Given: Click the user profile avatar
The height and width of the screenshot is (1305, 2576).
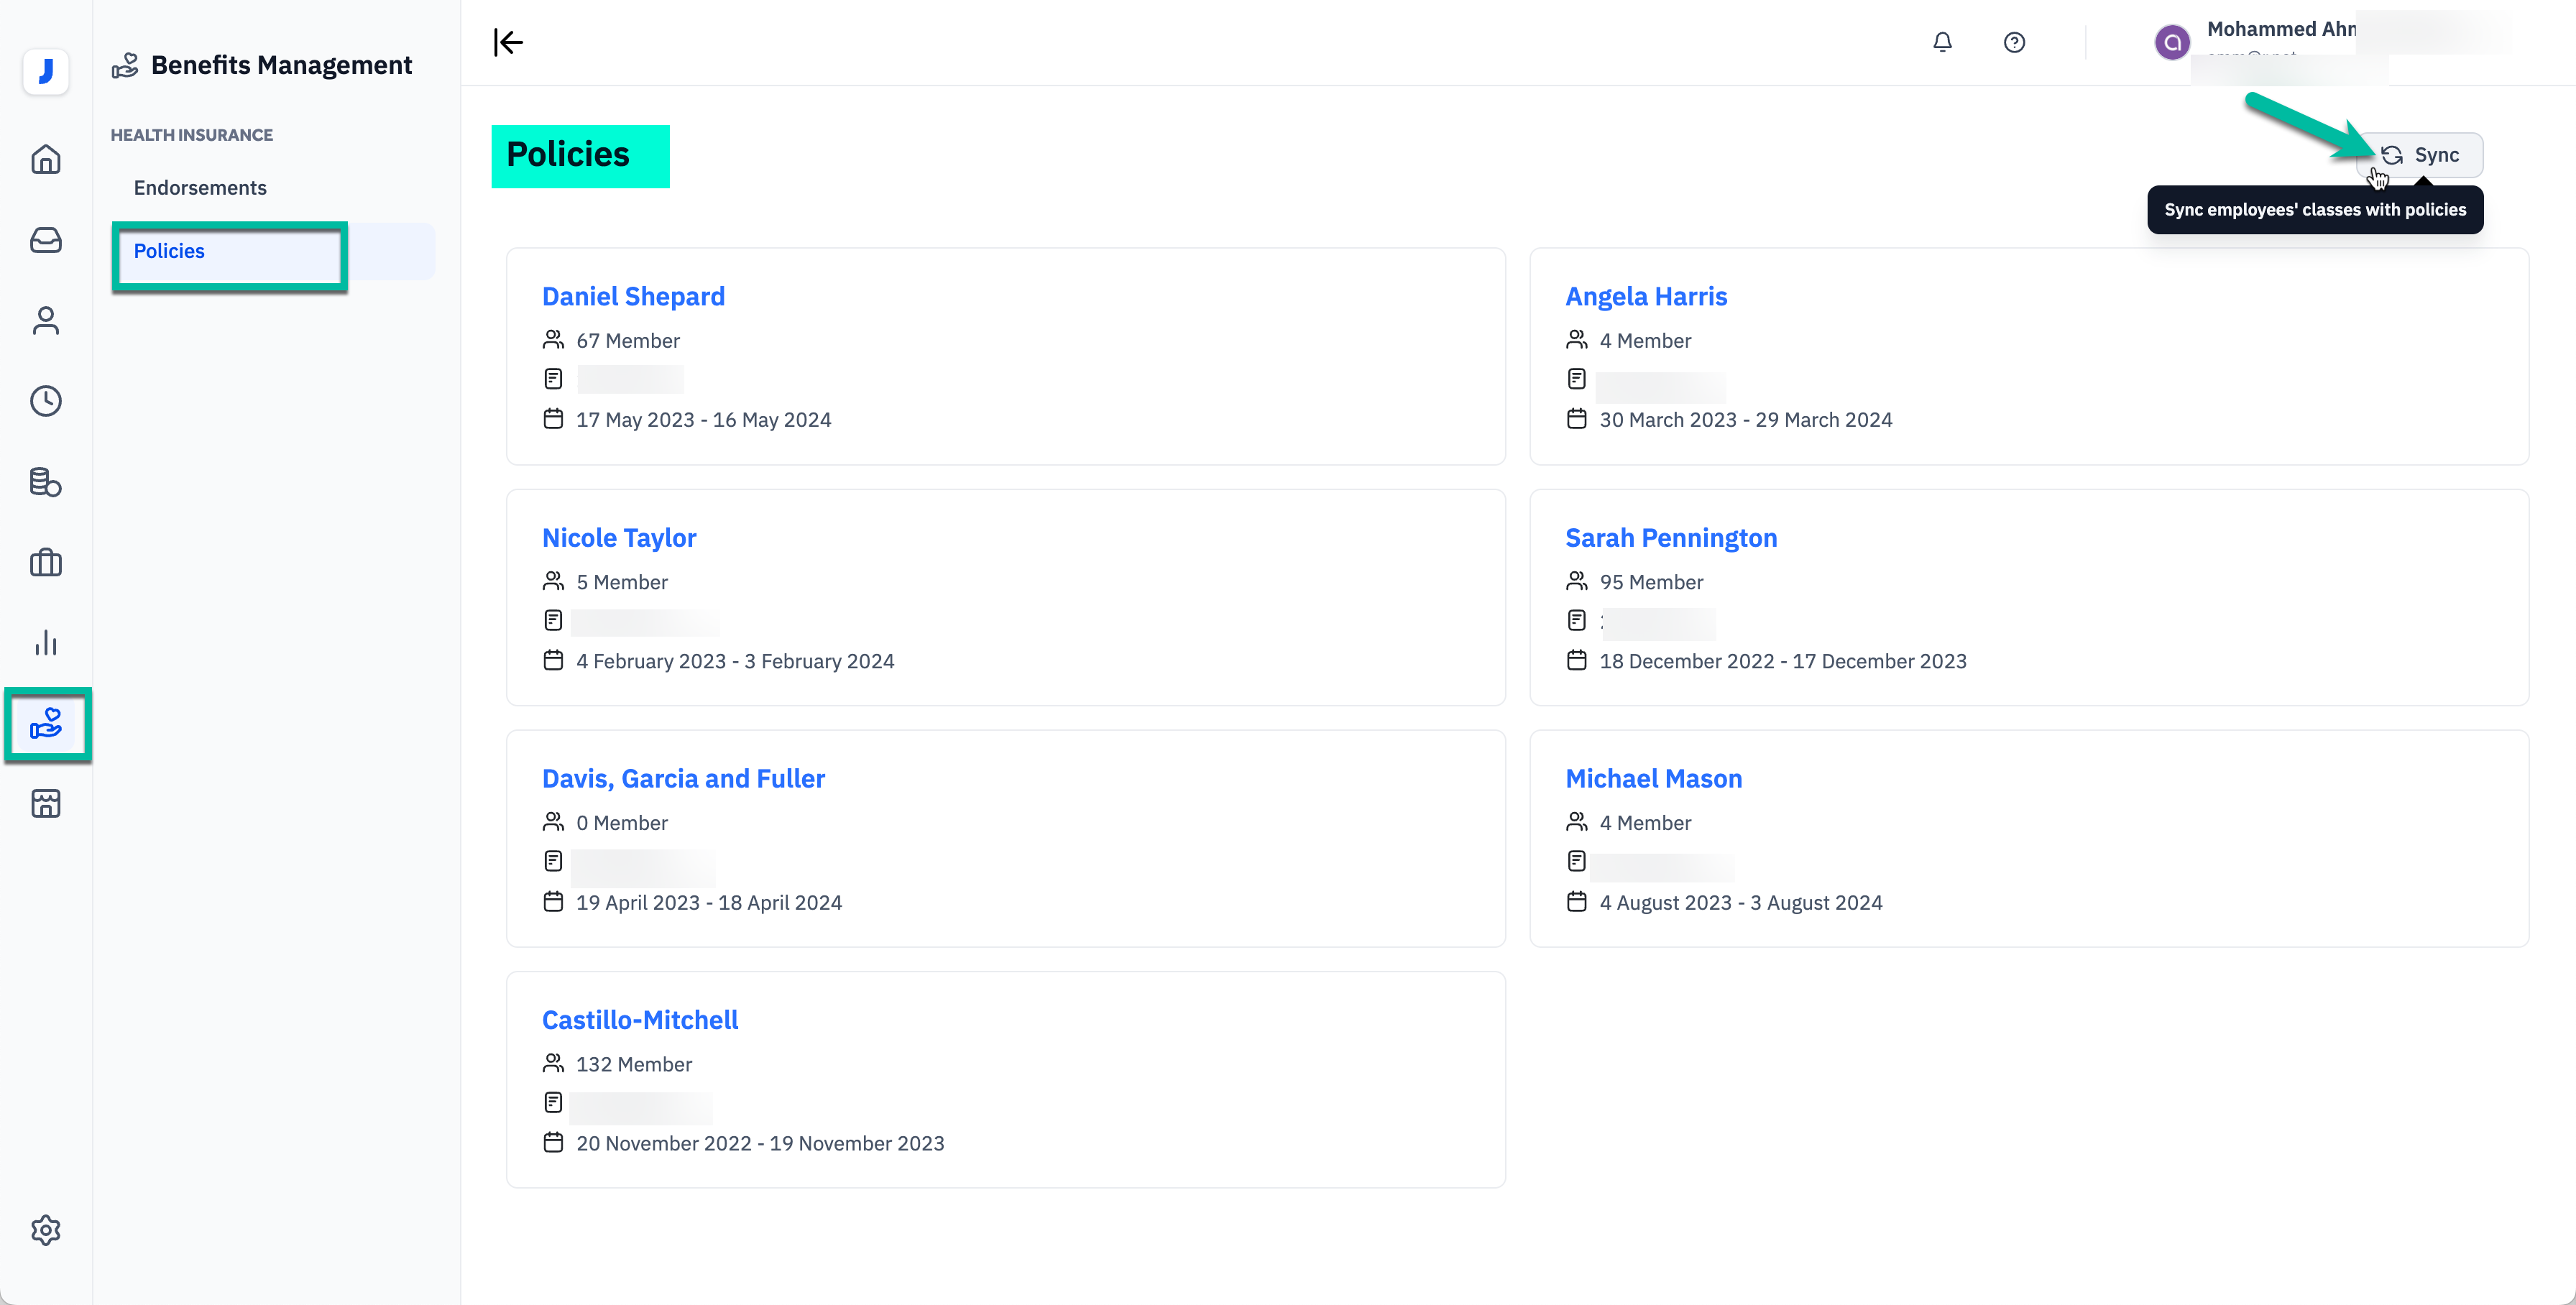Looking at the screenshot, I should coord(2171,42).
